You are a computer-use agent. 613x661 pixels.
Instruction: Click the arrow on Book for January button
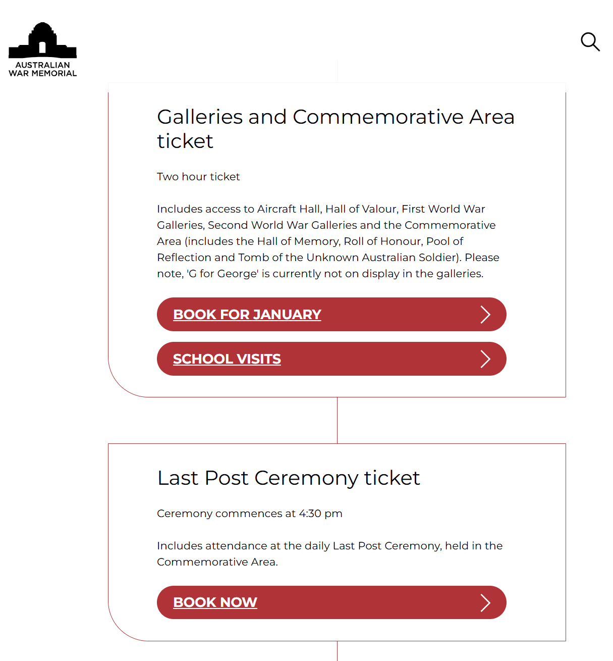485,315
